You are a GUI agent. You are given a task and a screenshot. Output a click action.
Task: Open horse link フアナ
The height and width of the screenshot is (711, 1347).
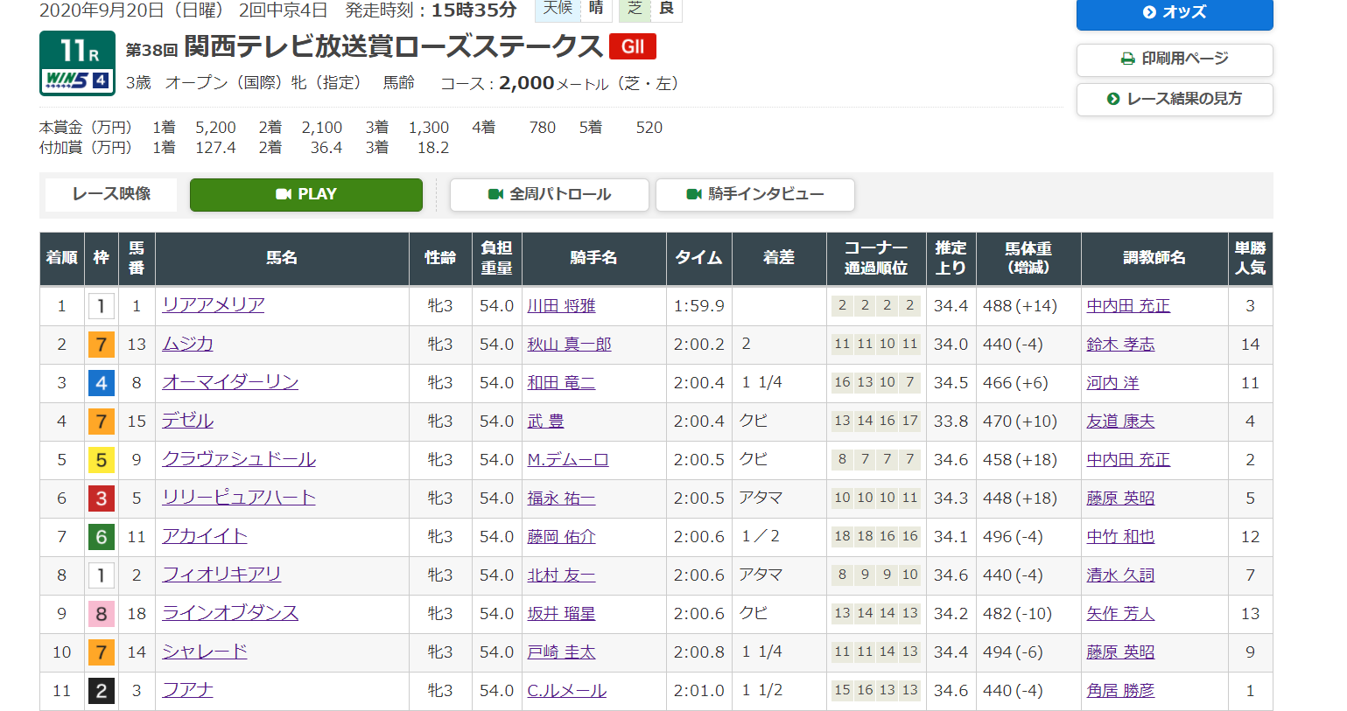coord(187,690)
